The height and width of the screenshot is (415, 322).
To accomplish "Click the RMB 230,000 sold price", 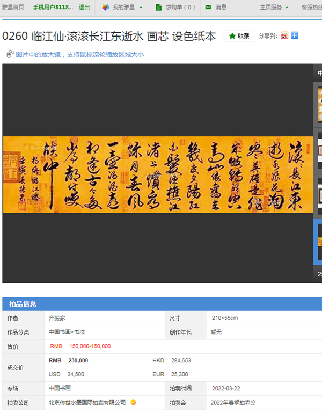I will pyautogui.click(x=69, y=360).
